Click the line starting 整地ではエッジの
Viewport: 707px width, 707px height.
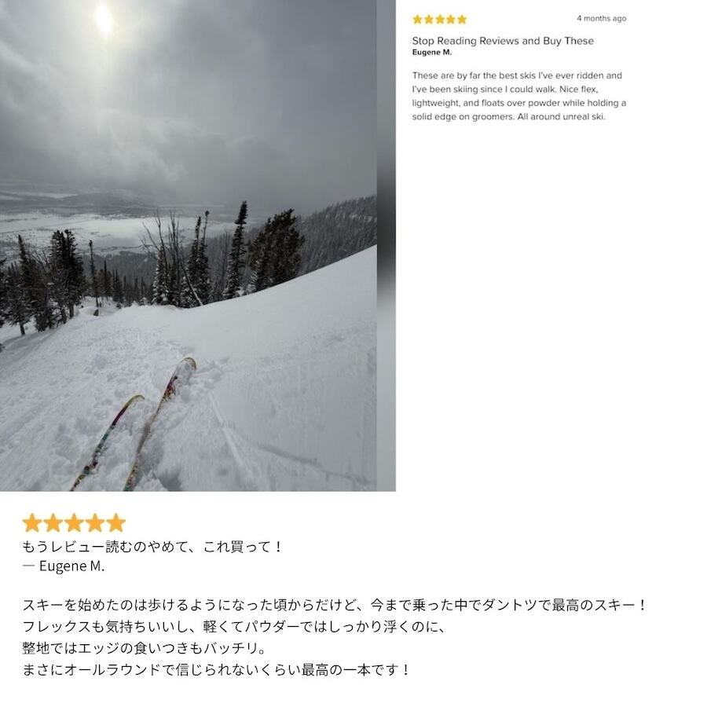145,648
